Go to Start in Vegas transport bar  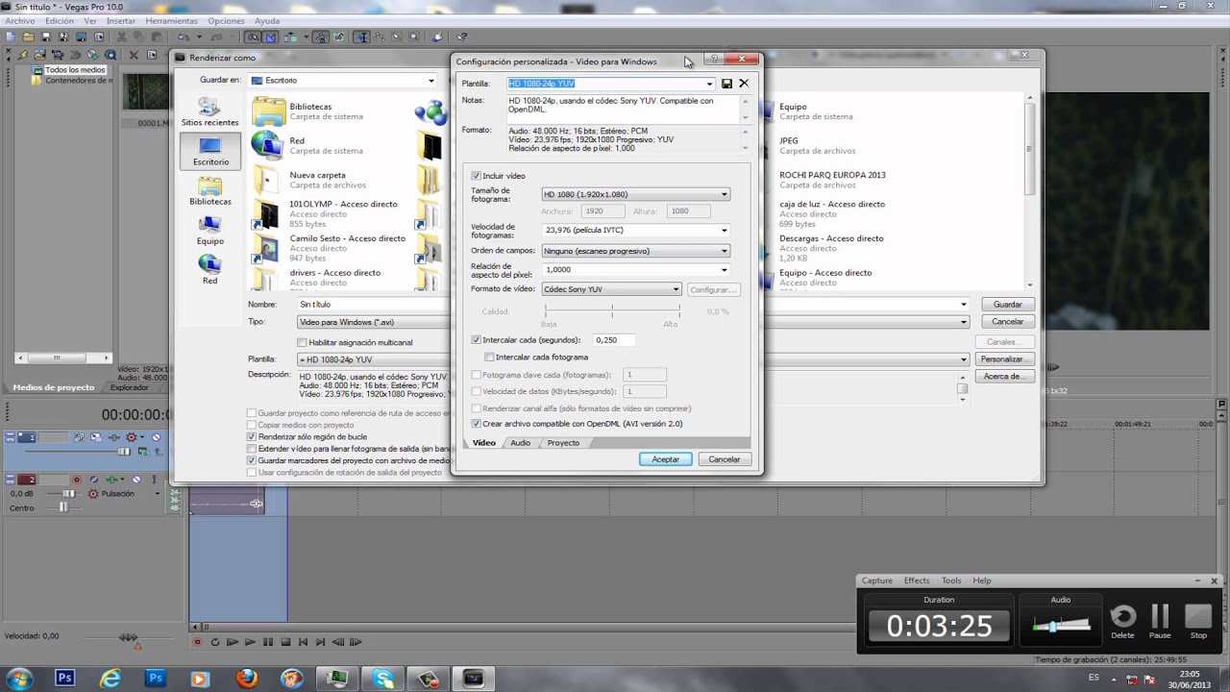tap(303, 642)
